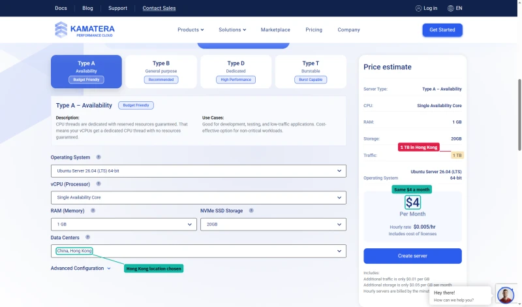The height and width of the screenshot is (307, 522).
Task: Select the Type B General purpose tab
Action: coord(161,72)
